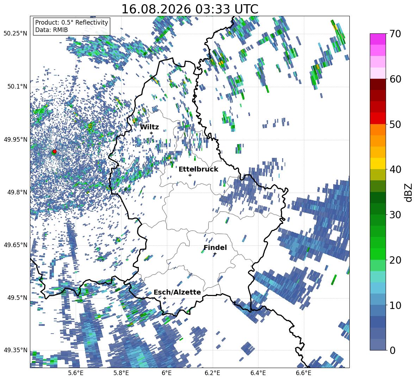Viewport: 417px width, 380px height.
Task: Click the 49.8°N latitude tick label
Action: [x=16, y=192]
